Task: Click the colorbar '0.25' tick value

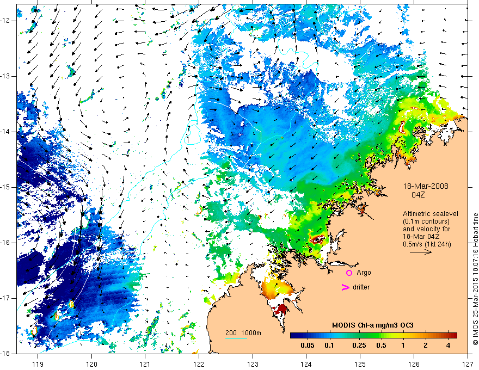Action: tap(359, 346)
